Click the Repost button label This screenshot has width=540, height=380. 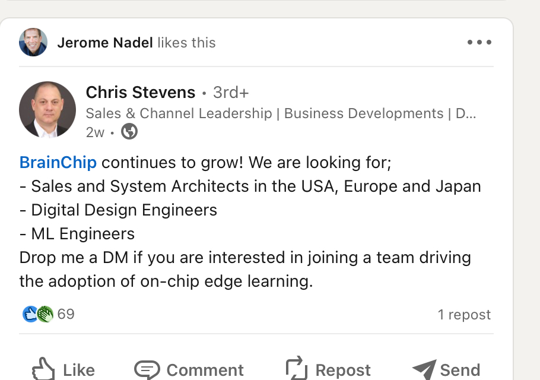click(x=343, y=370)
